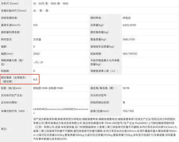Click the 防抱死制动系统 value 有
179x142 pixels.
[x=124, y=102]
